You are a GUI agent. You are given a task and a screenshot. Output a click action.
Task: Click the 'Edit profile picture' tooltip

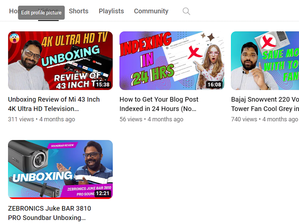41,13
